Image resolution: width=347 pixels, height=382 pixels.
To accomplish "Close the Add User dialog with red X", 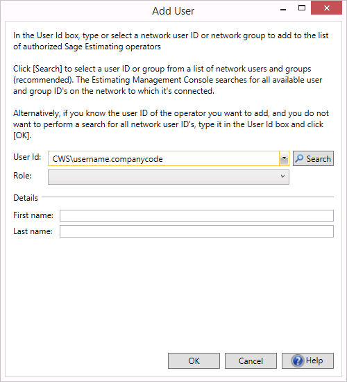I will coord(326,8).
